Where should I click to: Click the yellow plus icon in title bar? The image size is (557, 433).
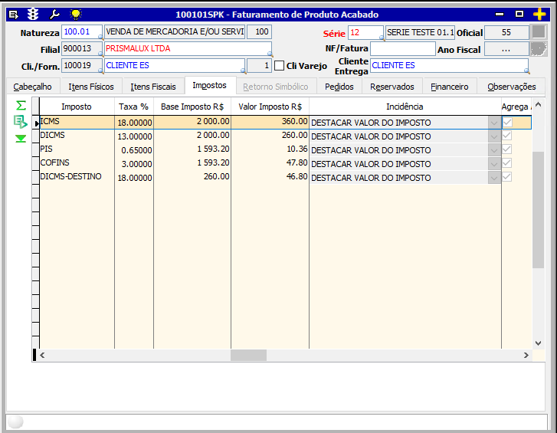(x=539, y=15)
